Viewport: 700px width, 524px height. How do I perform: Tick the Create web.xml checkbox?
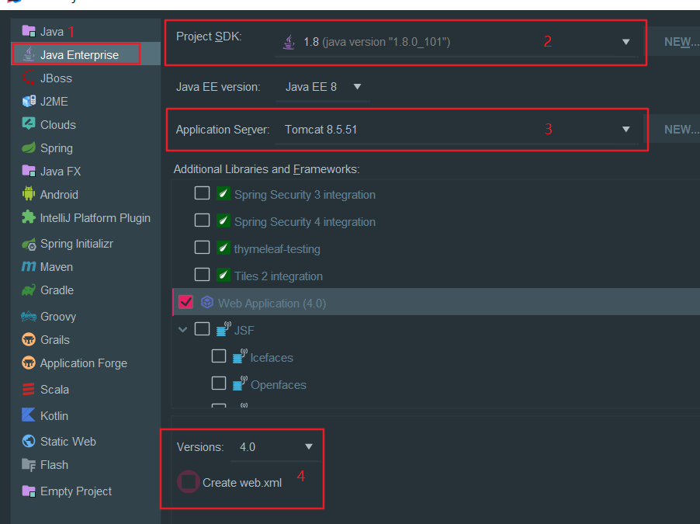pos(189,482)
